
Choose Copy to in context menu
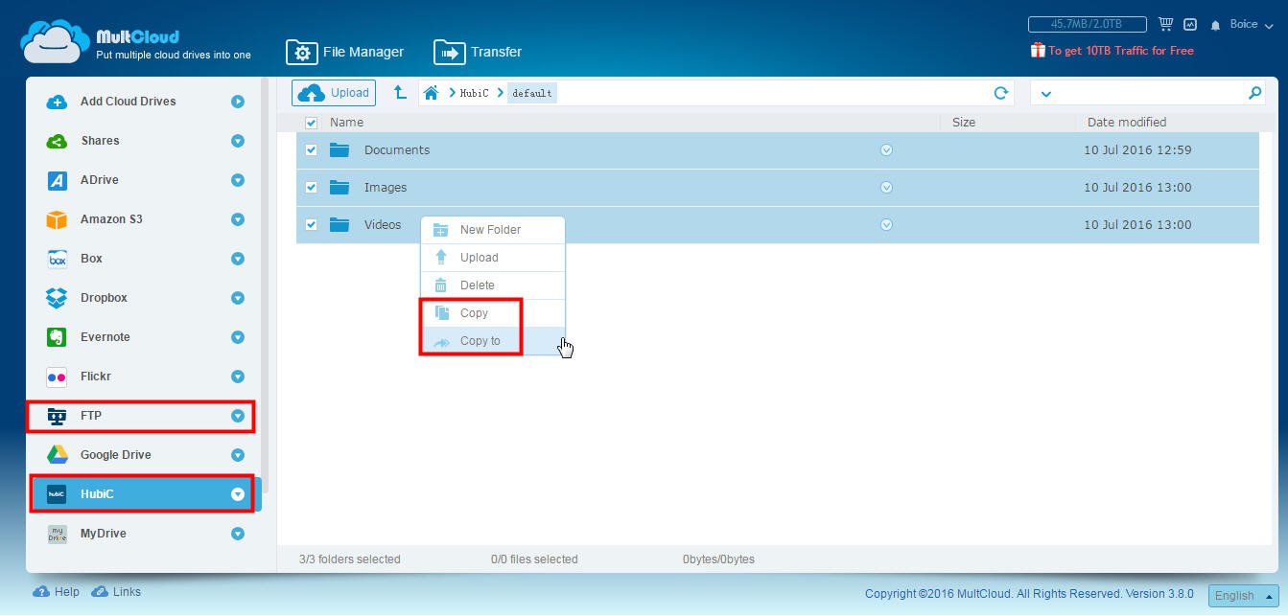(x=493, y=341)
